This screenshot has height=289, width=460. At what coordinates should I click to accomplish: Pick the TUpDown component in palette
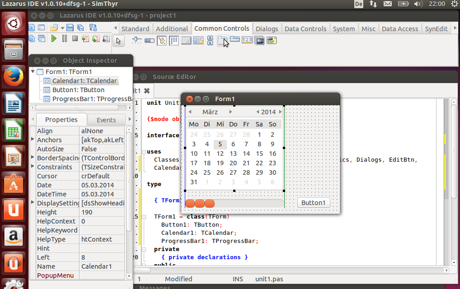coord(210,41)
